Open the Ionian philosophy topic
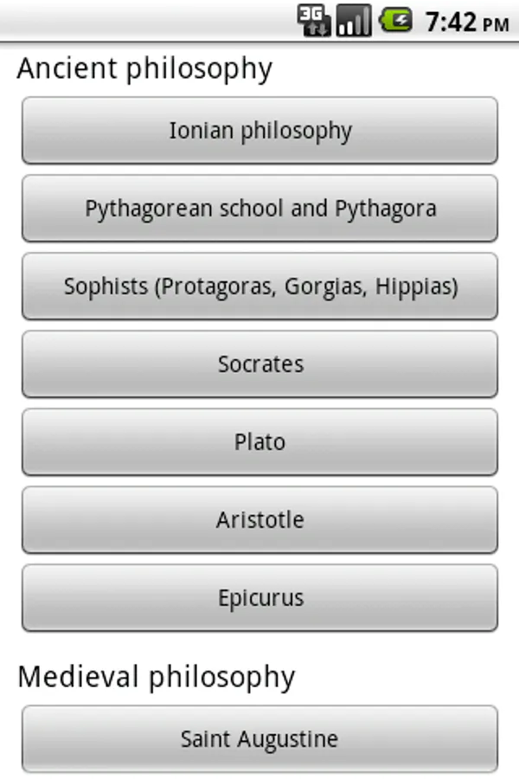 pos(259,131)
